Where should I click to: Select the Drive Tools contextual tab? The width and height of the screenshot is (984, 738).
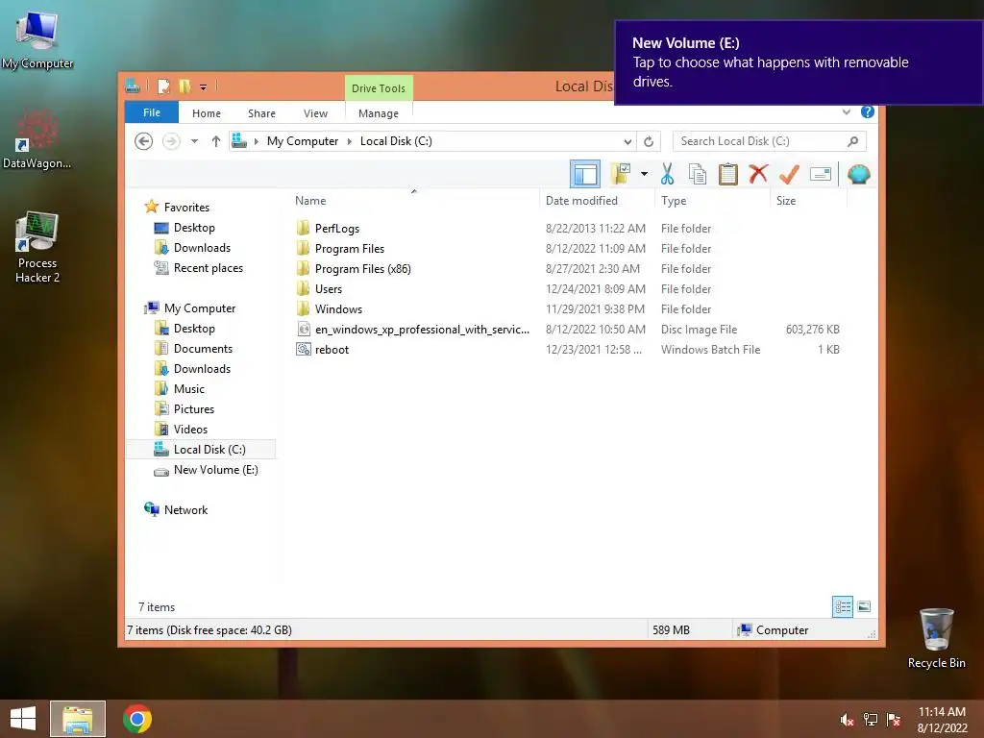tap(379, 87)
